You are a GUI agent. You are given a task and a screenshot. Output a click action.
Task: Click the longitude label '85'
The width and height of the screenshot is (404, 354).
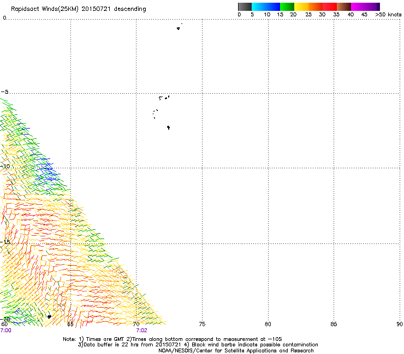coord(334,324)
